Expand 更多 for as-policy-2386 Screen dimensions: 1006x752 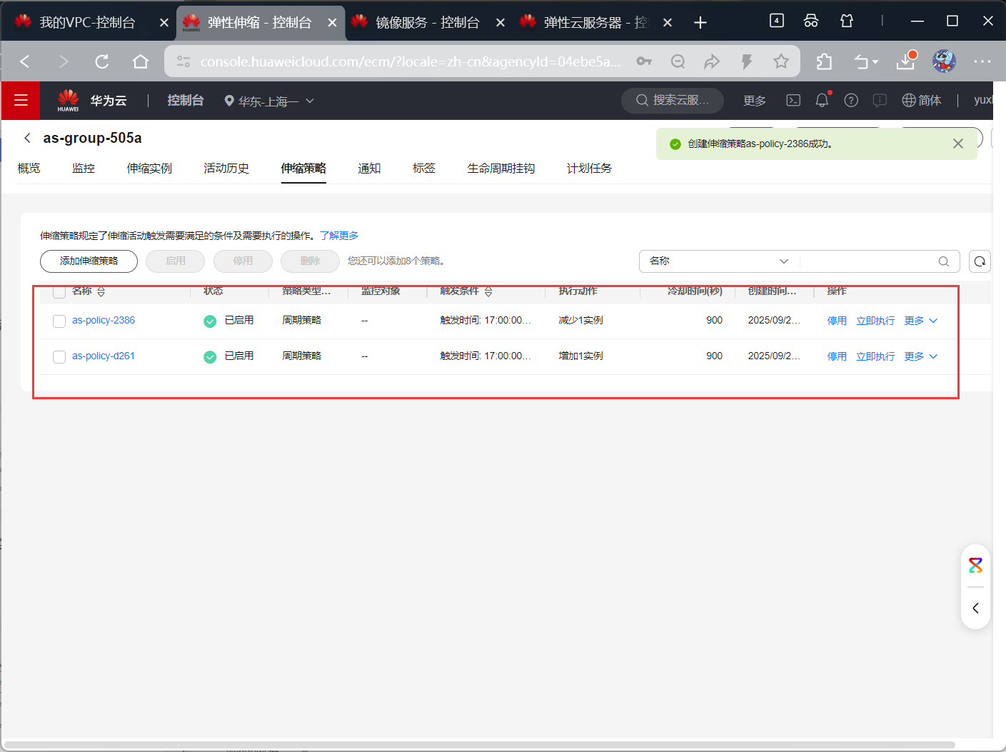tap(921, 321)
